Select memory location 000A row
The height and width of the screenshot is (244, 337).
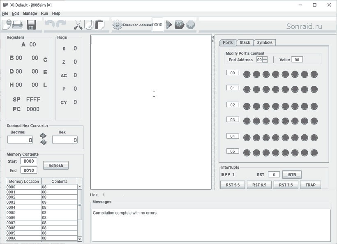pyautogui.click(x=42, y=238)
